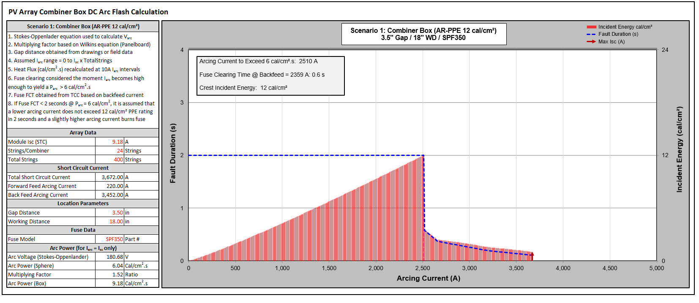Click the Total Short Circuit Current 3,672.00 cell
Screen dimensions: 699x303
pos(110,177)
